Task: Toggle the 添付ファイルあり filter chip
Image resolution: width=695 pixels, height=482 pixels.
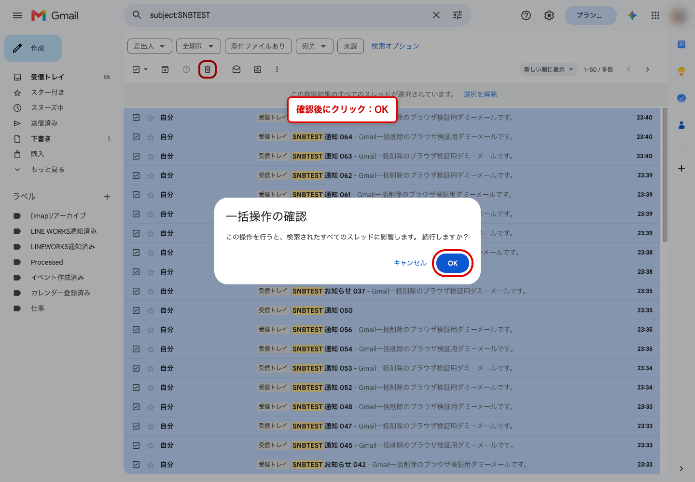Action: click(x=258, y=46)
